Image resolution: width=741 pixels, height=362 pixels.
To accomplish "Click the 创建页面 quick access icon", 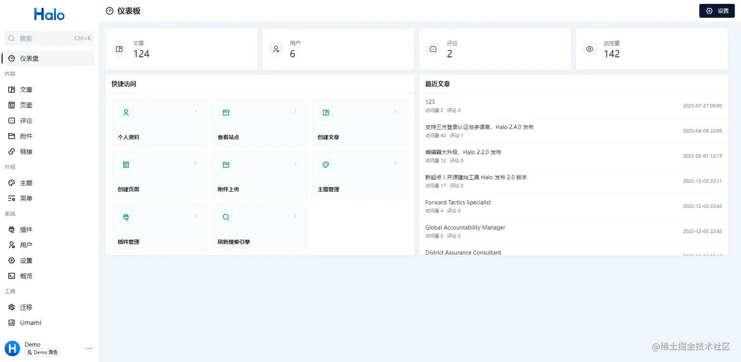I will (126, 165).
